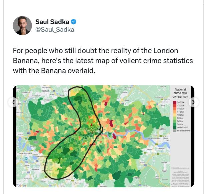Image resolution: width=204 pixels, height=194 pixels.
Task: Click the Google logo on map
Action: tap(21, 185)
